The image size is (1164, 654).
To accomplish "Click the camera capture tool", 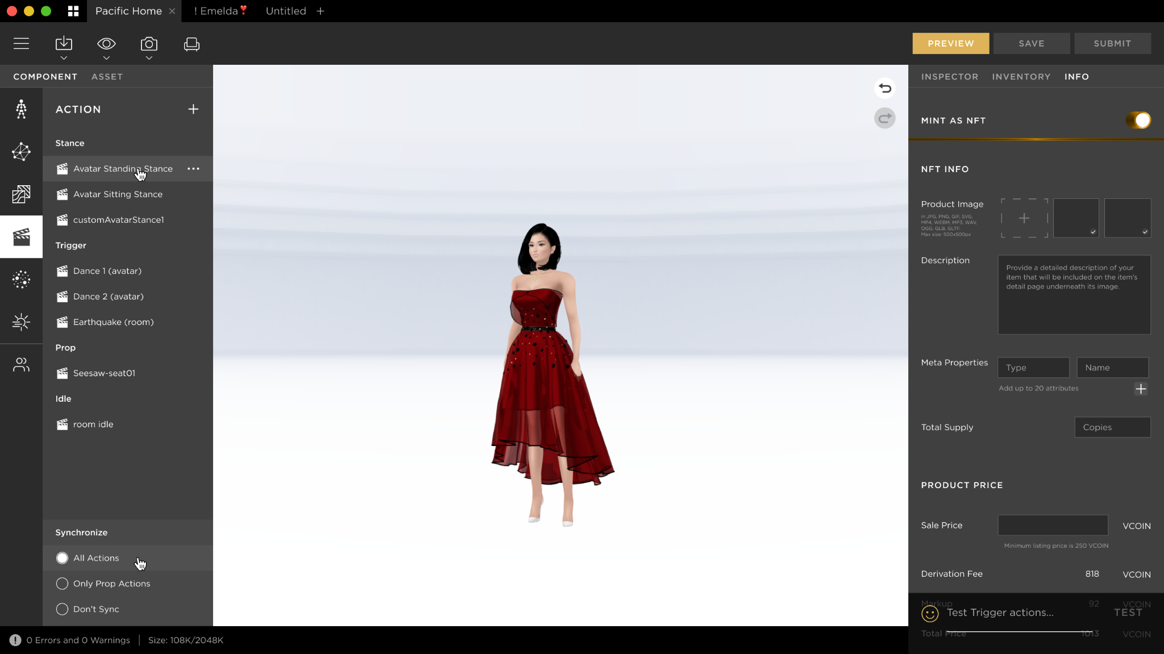I will [x=148, y=43].
